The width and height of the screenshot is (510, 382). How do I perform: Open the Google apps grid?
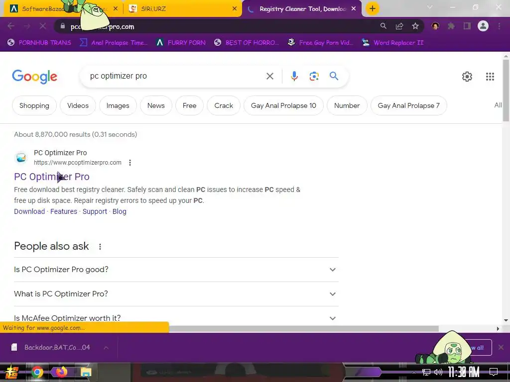(x=490, y=77)
